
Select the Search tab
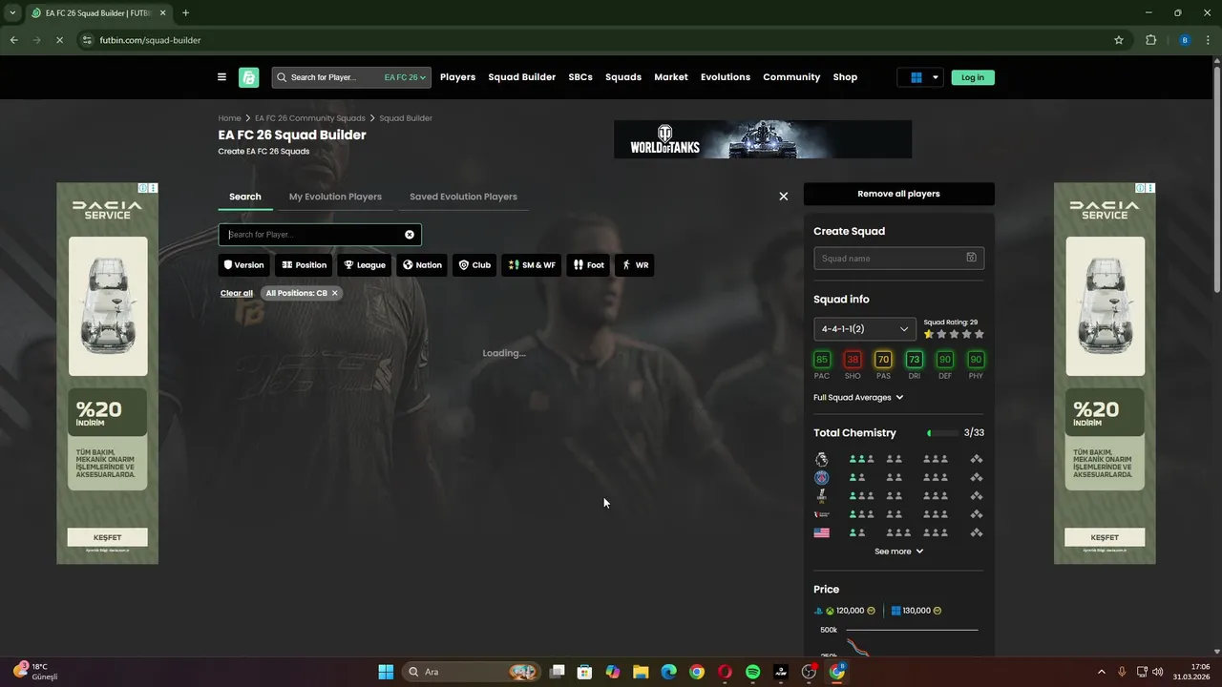[245, 197]
